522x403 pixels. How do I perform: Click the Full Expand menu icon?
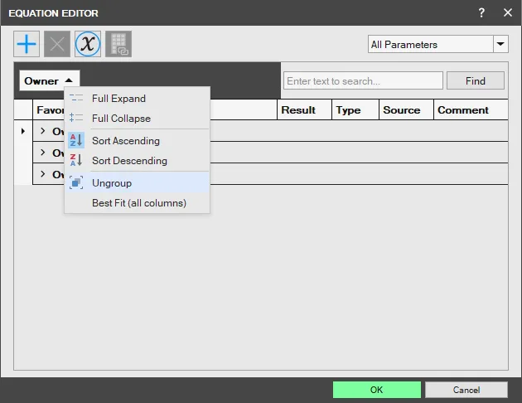point(76,98)
